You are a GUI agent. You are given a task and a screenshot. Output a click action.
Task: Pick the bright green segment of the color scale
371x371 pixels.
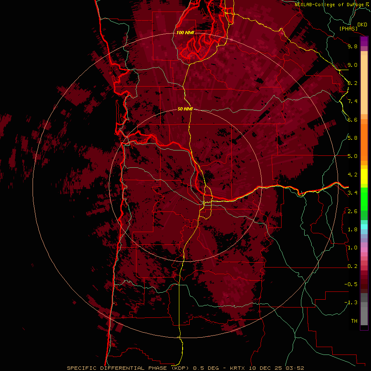364,199
